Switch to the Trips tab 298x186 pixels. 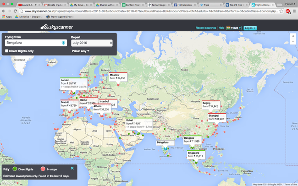pyautogui.click(x=210, y=5)
